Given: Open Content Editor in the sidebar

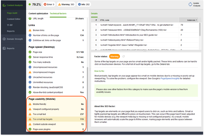Looking at the screenshot, I should point(14,19).
